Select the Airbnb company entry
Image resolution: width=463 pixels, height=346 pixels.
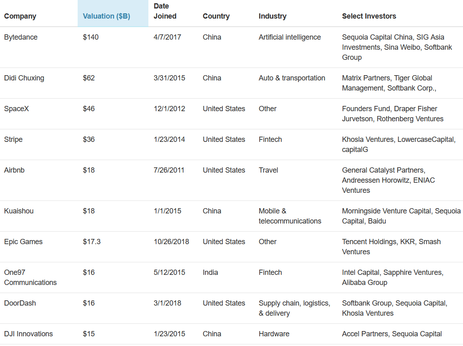click(14, 170)
